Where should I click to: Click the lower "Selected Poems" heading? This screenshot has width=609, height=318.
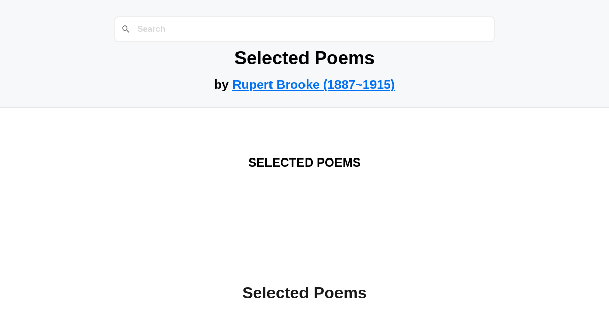tap(304, 293)
